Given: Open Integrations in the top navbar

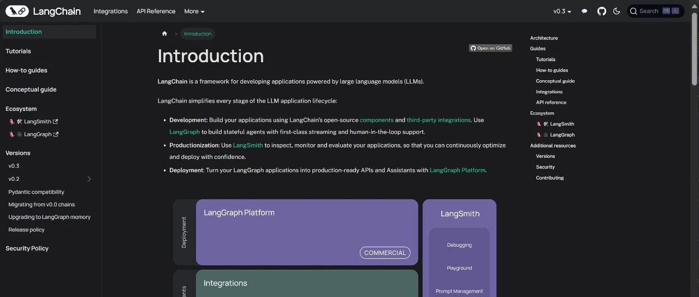Looking at the screenshot, I should click(110, 11).
